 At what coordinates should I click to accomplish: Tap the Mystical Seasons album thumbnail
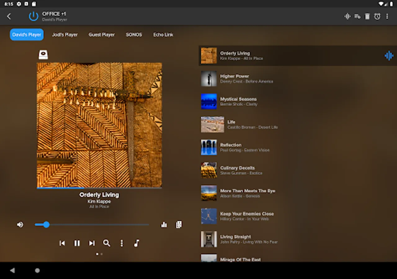(209, 102)
